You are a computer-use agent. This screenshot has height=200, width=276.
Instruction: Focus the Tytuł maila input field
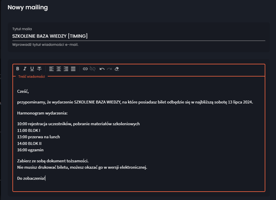[139, 36]
